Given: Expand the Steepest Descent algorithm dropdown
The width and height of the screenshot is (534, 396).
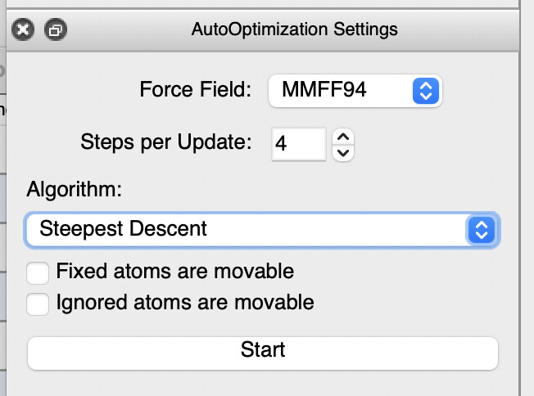Looking at the screenshot, I should pyautogui.click(x=262, y=230).
